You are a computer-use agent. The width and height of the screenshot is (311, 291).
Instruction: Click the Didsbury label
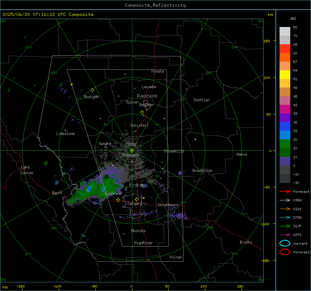pyautogui.click(x=130, y=155)
